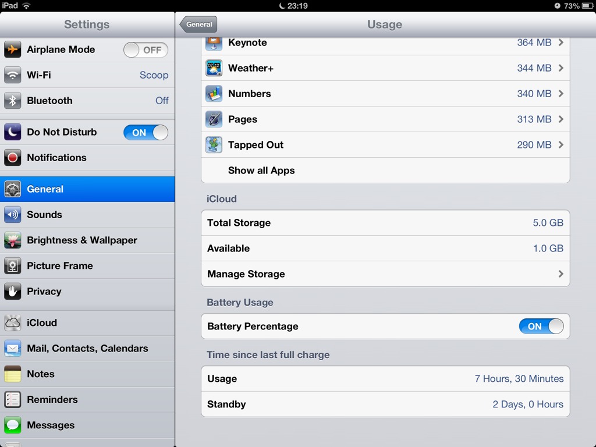This screenshot has height=447, width=596.
Task: Tap the Settings title in sidebar header
Action: [x=87, y=24]
